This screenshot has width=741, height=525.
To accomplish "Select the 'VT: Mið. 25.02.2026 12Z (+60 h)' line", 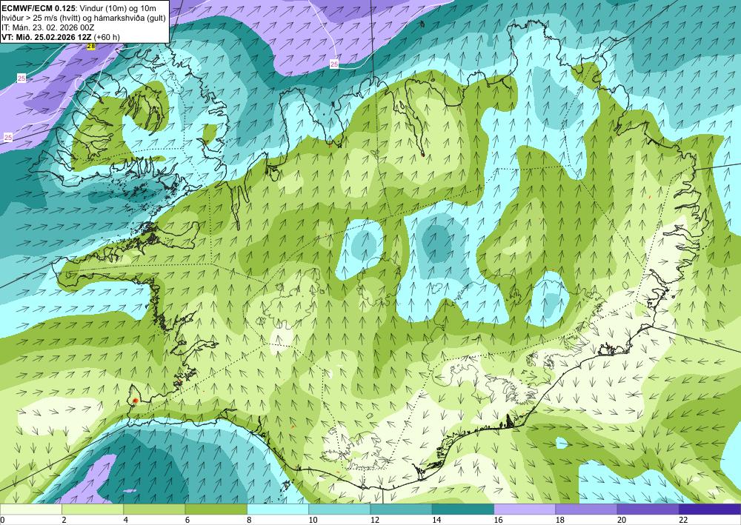I will (61, 37).
